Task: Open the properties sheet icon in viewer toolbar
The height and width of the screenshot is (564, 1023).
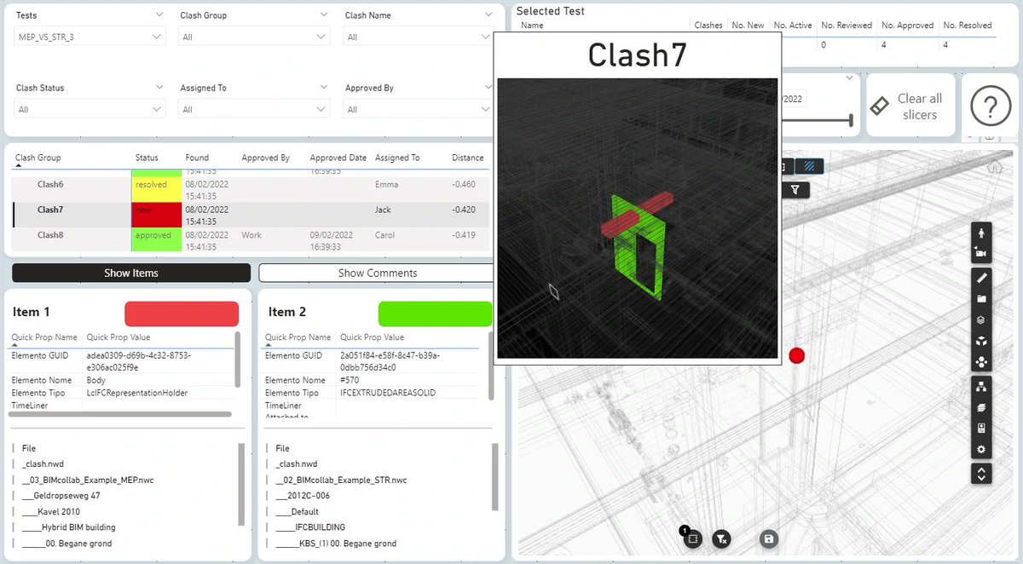Action: [x=981, y=429]
